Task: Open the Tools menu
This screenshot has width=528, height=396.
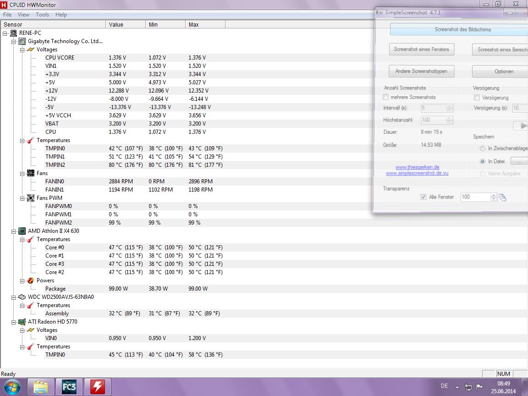Action: (x=43, y=15)
